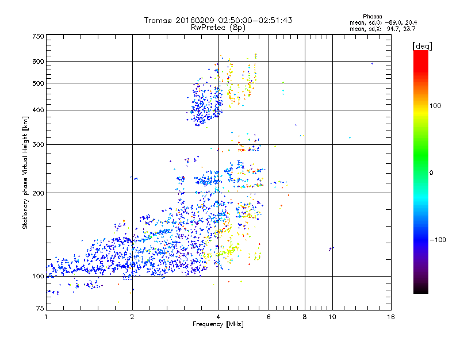Image resolution: width=460 pixels, height=345 pixels.
Task: Click y-axis tick label '100'
Action: pos(38,277)
